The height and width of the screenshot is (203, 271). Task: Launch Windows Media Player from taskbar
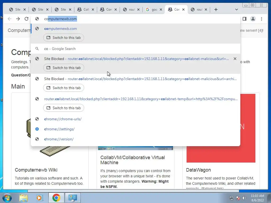tap(39, 198)
